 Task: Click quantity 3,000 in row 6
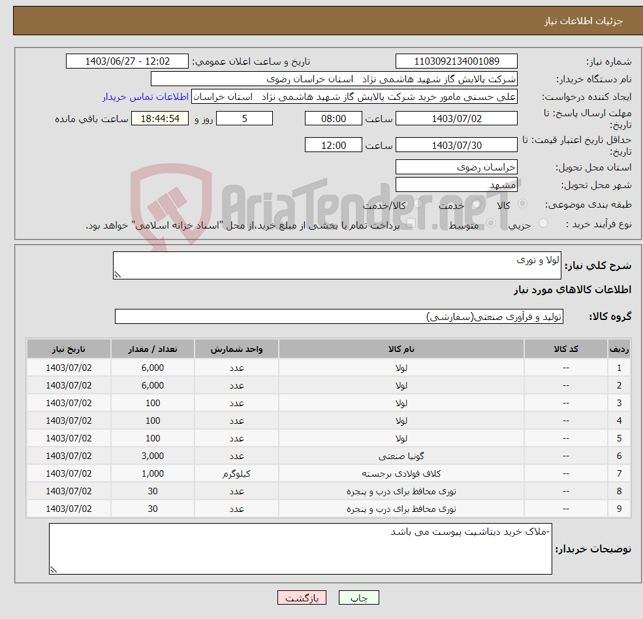(153, 456)
